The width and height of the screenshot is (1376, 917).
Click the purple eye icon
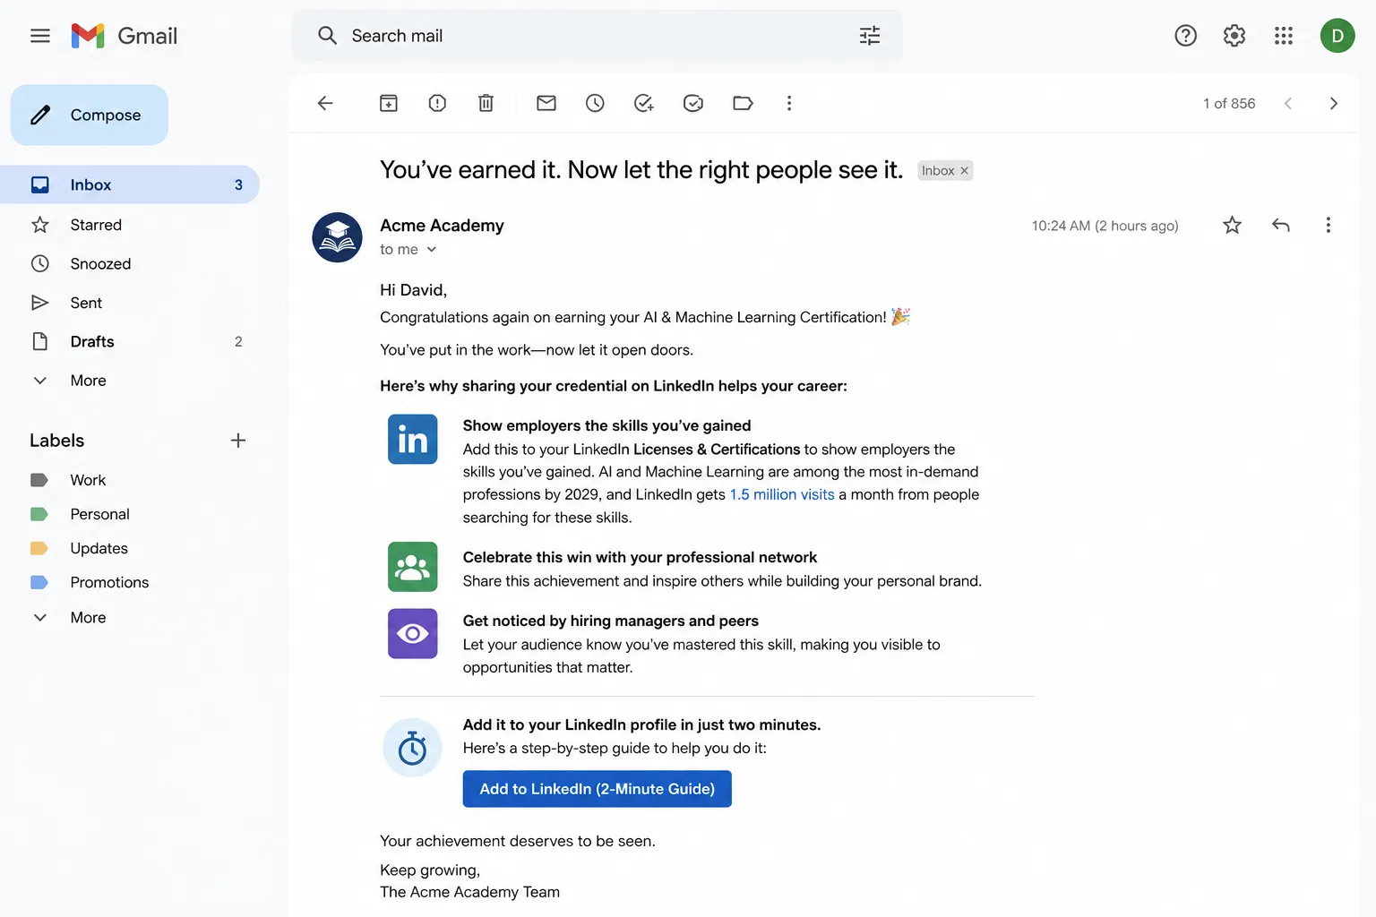click(413, 634)
